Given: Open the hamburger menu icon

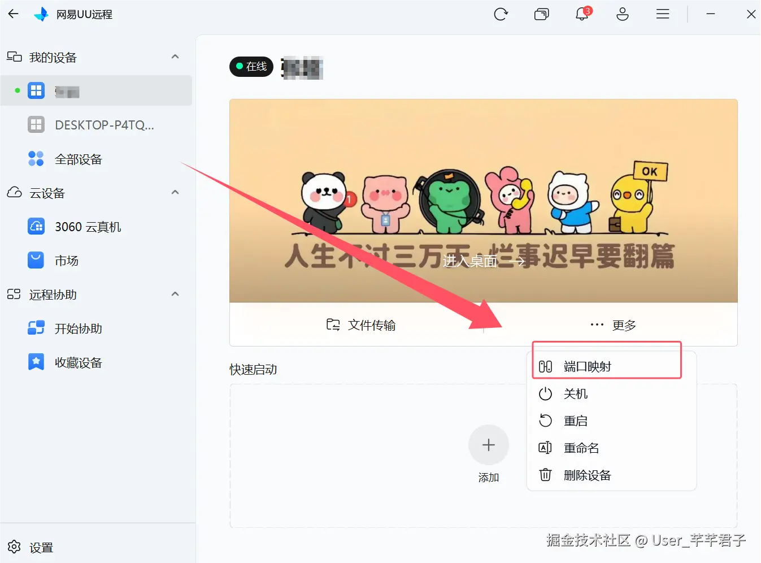Looking at the screenshot, I should [663, 14].
